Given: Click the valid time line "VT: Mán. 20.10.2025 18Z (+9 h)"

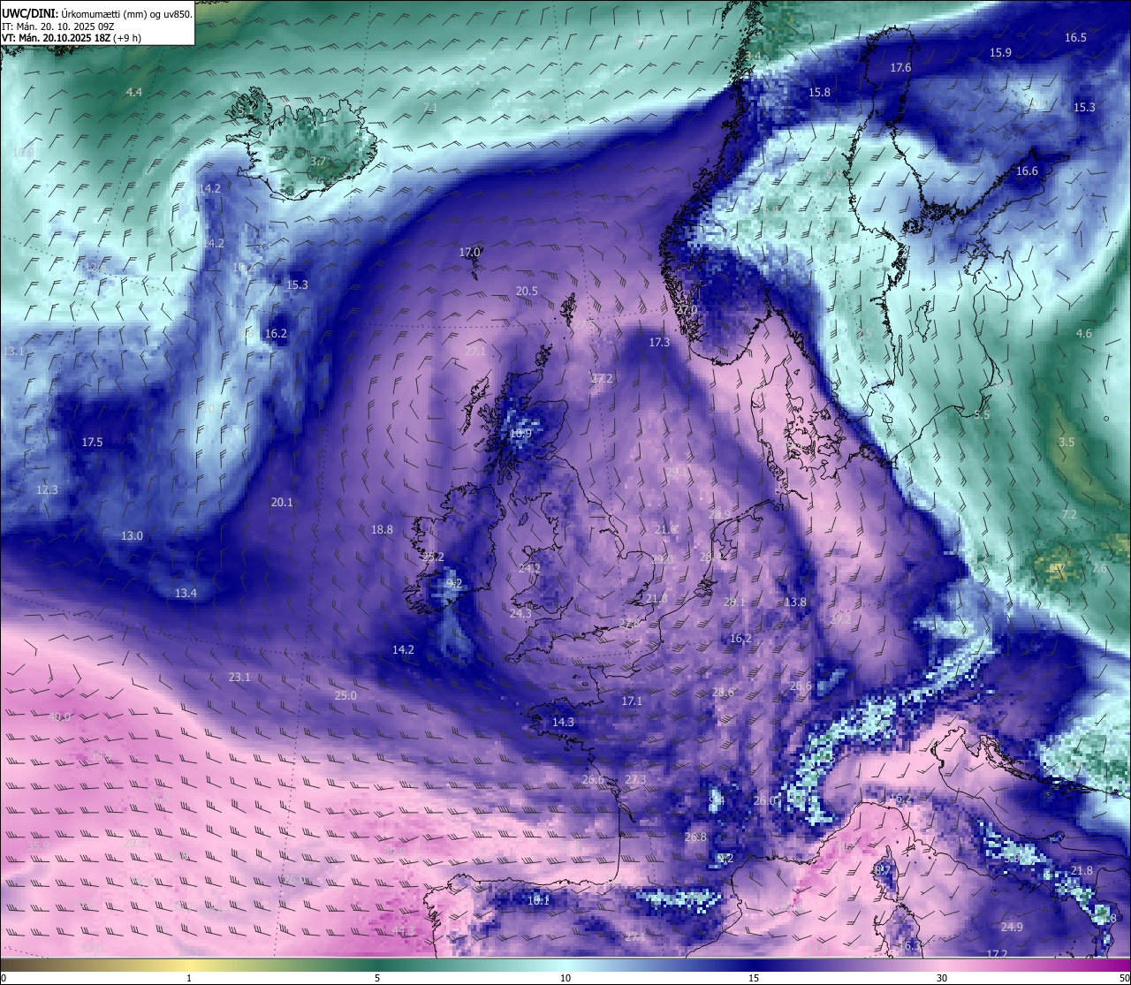Looking at the screenshot, I should tap(72, 38).
